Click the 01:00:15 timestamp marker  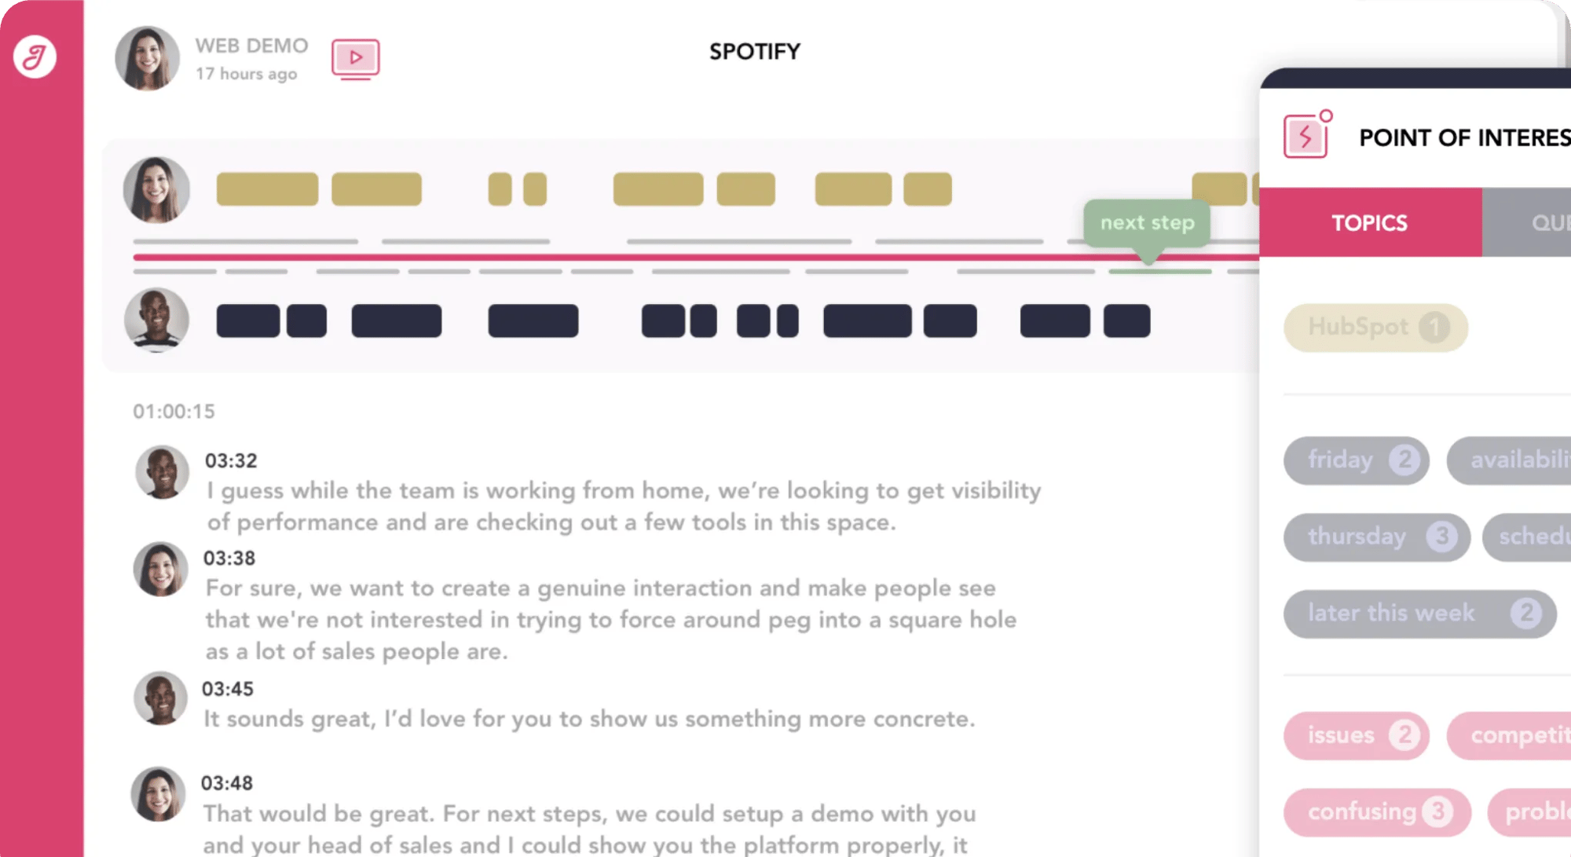pyautogui.click(x=175, y=411)
